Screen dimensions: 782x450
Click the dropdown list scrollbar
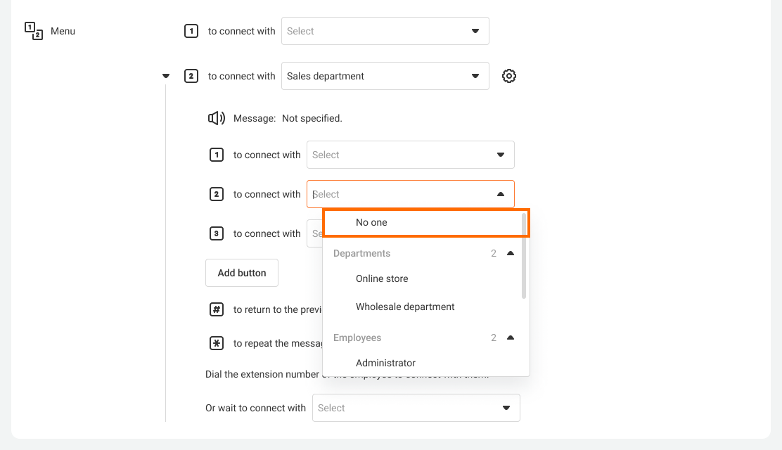pos(524,256)
